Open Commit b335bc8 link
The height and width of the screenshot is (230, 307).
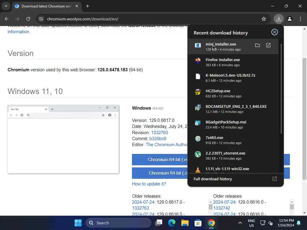(x=158, y=139)
